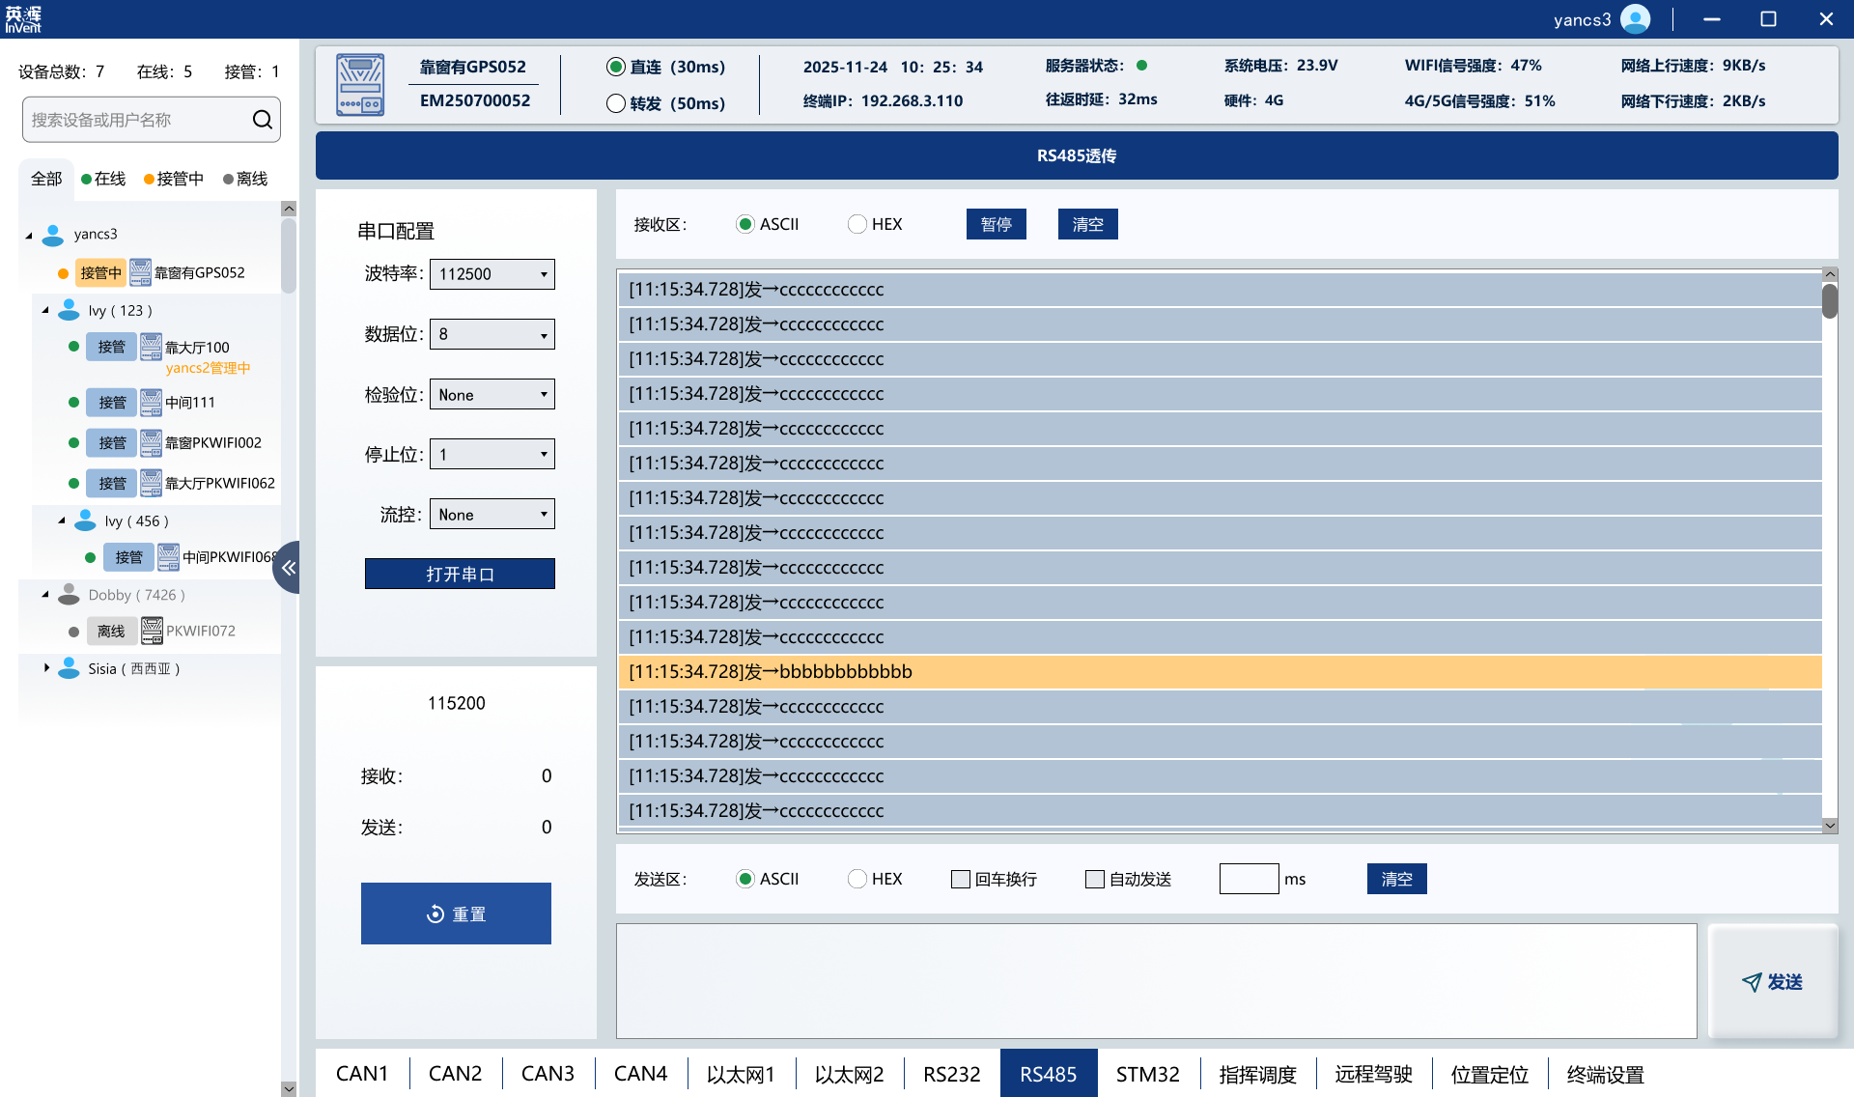The width and height of the screenshot is (1854, 1097).
Task: Select 转发 (50ms) connection mode
Action: click(616, 103)
